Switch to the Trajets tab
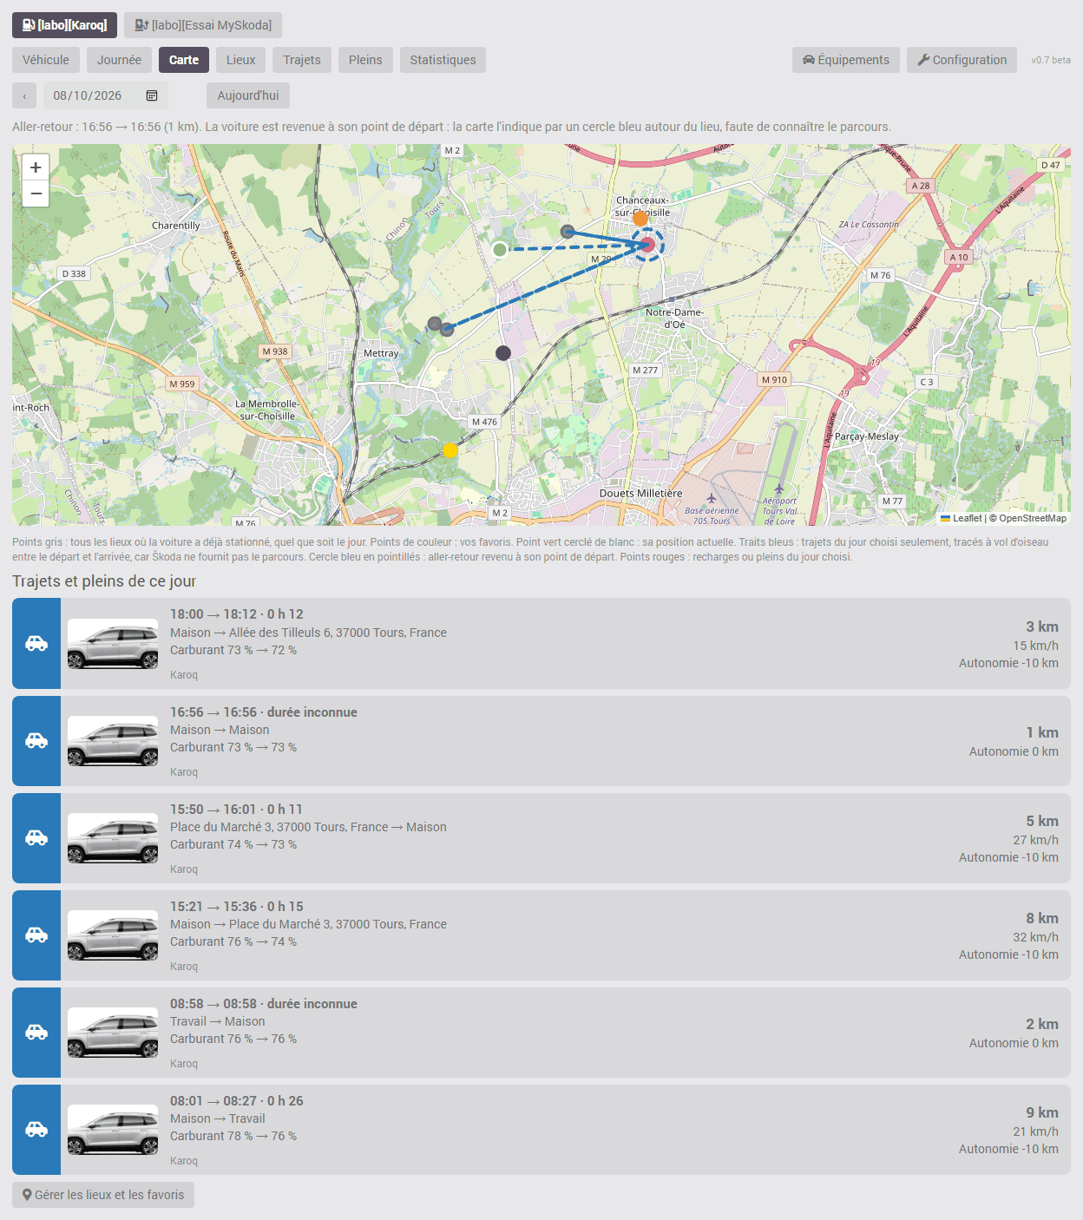Viewport: 1083px width, 1220px height. click(302, 60)
